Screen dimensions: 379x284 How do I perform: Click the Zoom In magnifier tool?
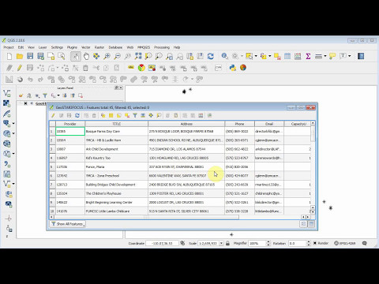tap(107, 56)
